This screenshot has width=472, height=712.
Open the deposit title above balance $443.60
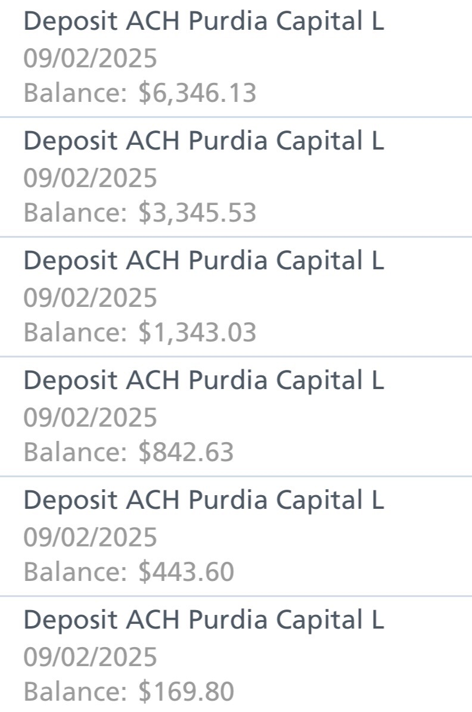coord(203,500)
